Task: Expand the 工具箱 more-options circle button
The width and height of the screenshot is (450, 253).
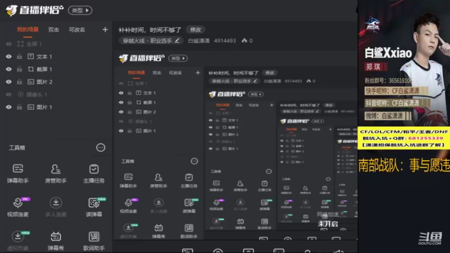Action: 101,147
